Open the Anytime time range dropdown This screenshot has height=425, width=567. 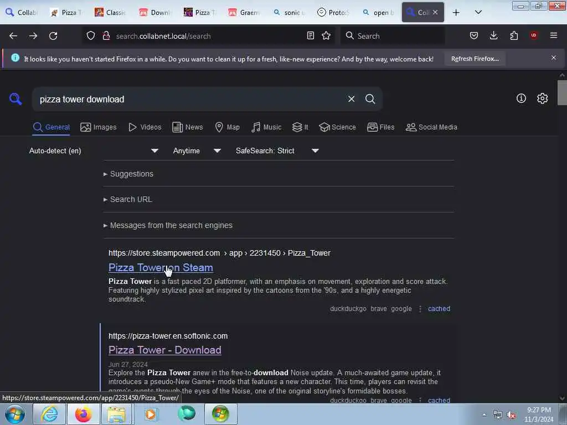click(x=197, y=151)
